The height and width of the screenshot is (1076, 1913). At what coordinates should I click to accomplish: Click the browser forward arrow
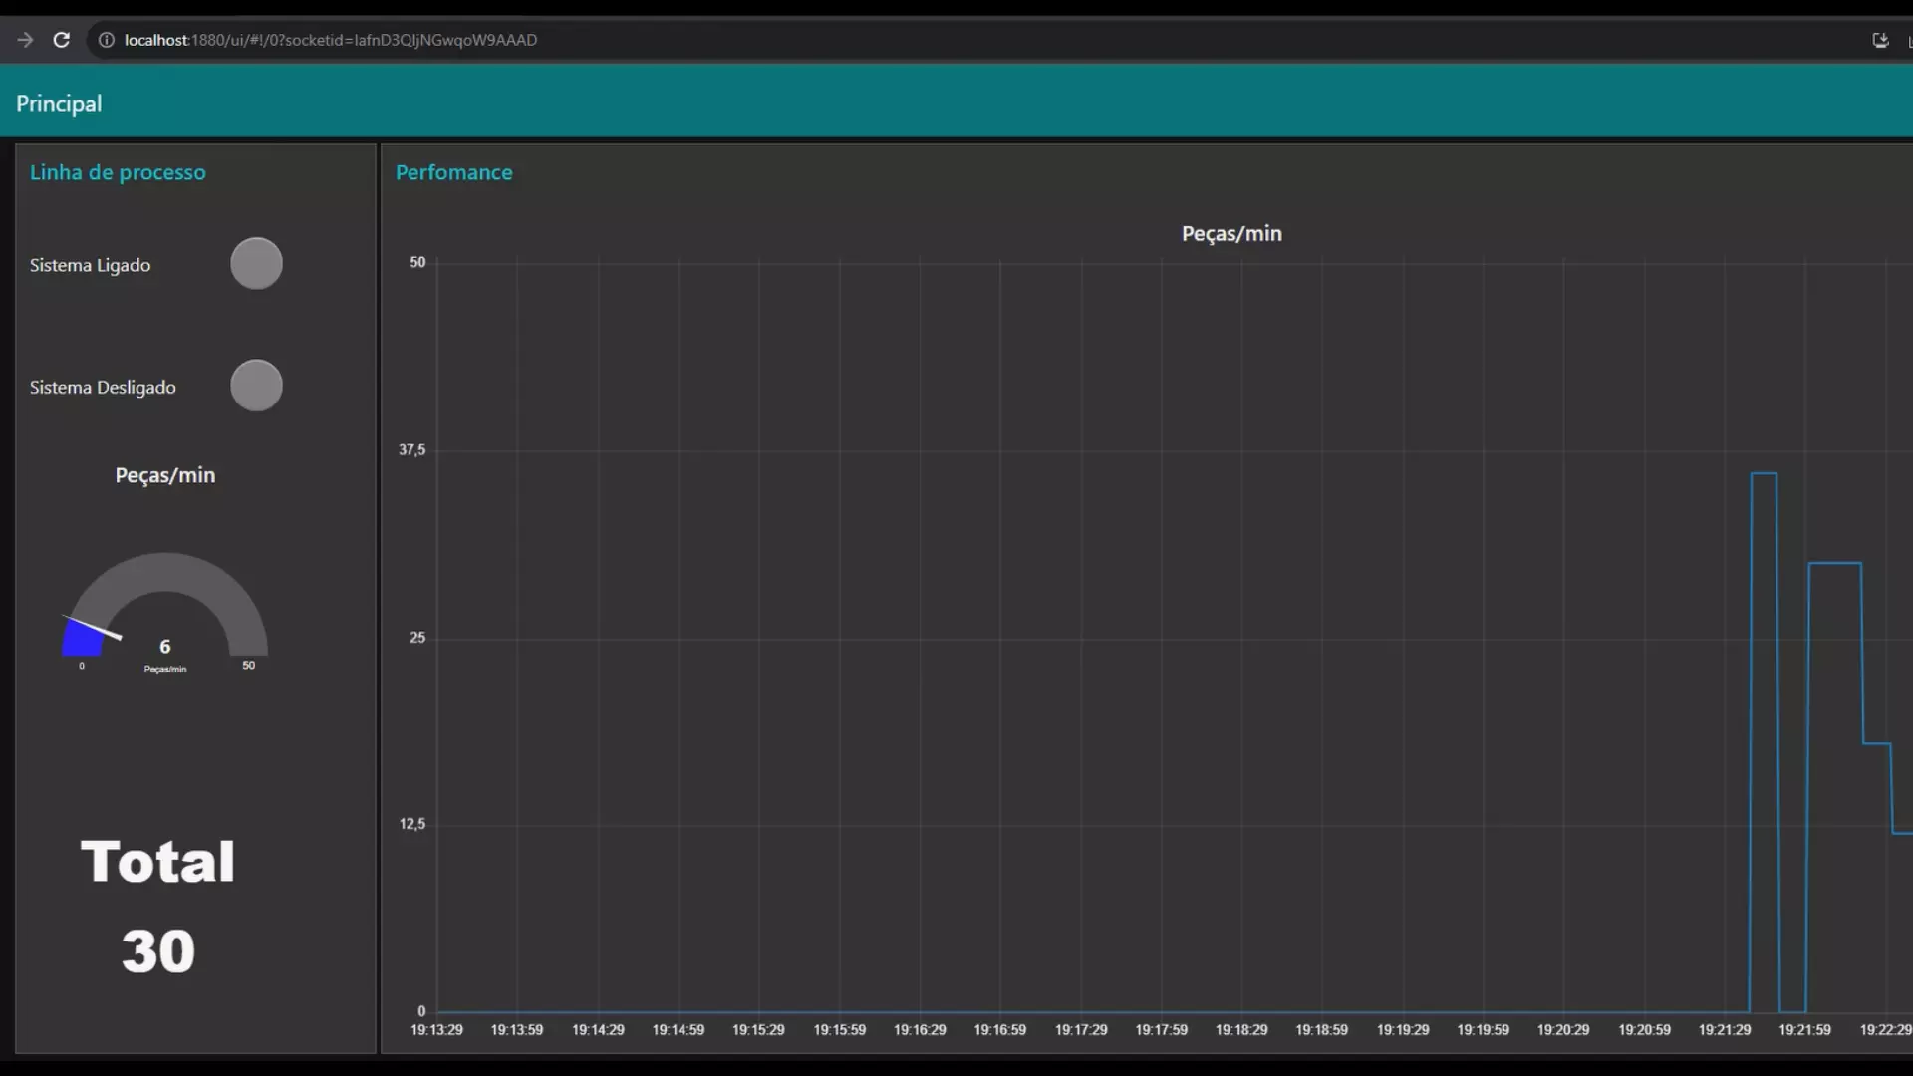pyautogui.click(x=25, y=40)
